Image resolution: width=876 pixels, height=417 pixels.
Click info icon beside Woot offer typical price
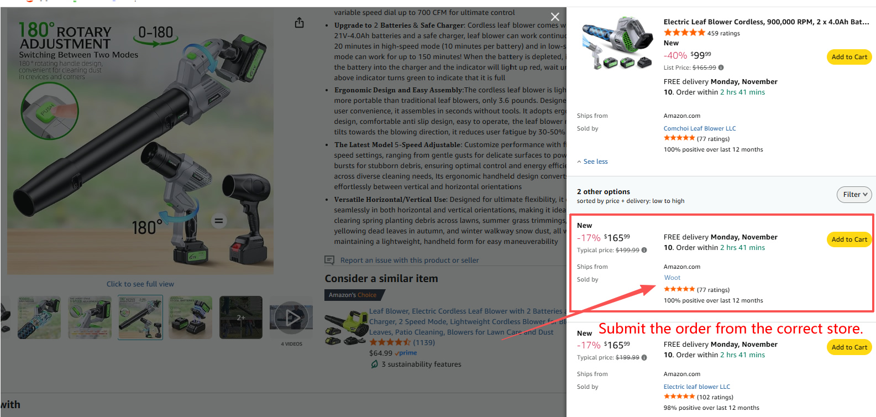(x=644, y=251)
